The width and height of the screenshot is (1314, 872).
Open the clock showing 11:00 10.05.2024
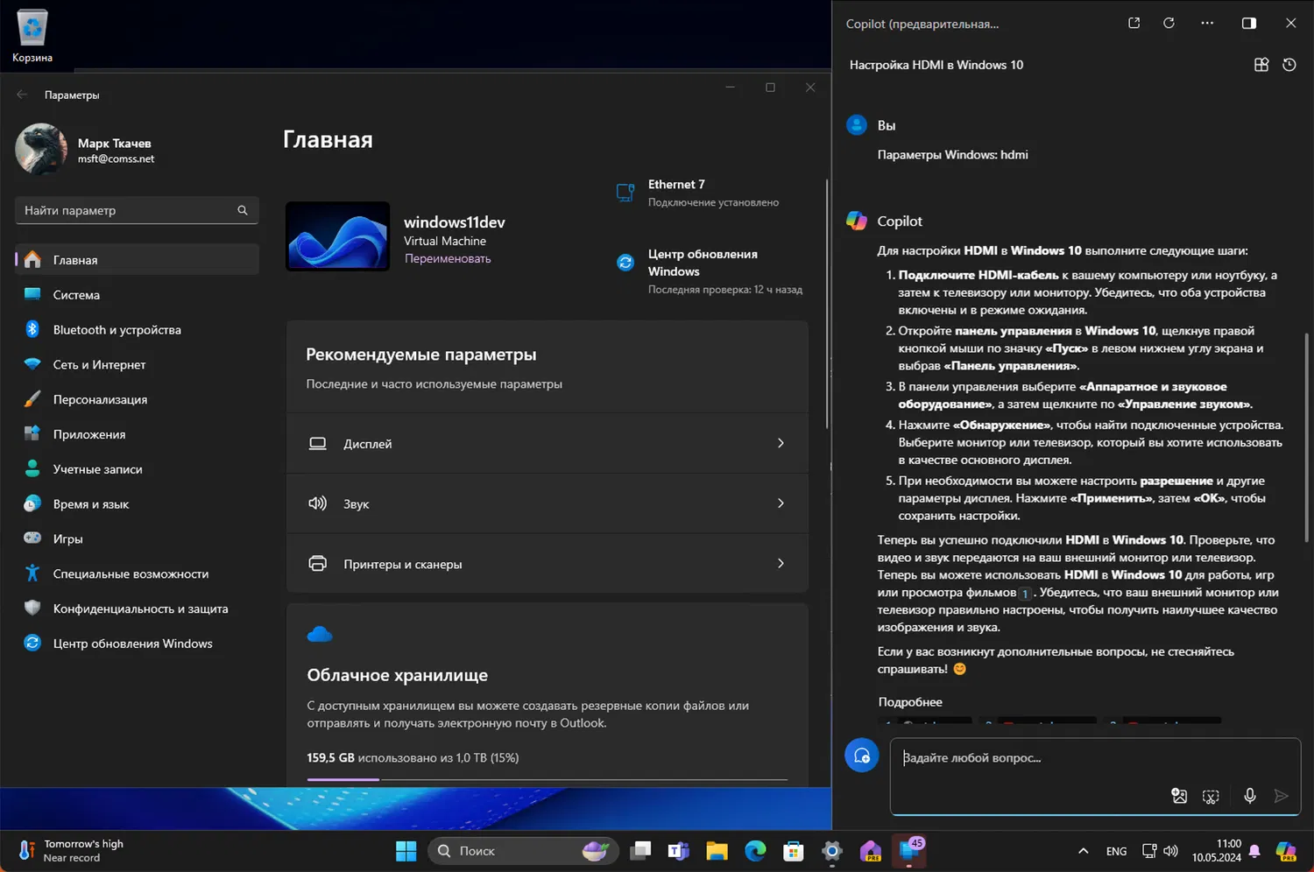tap(1217, 851)
